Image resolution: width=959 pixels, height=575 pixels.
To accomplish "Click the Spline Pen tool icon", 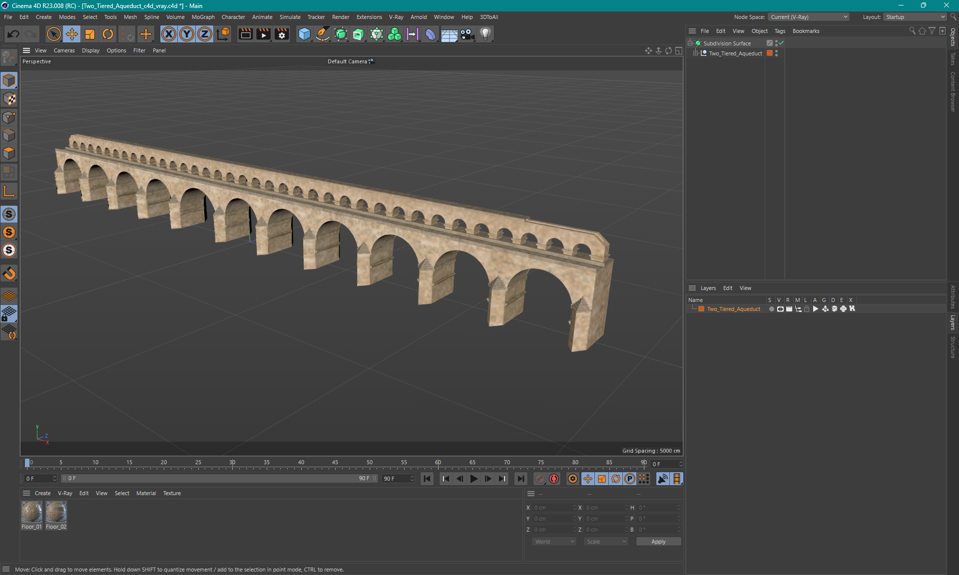I will [323, 34].
